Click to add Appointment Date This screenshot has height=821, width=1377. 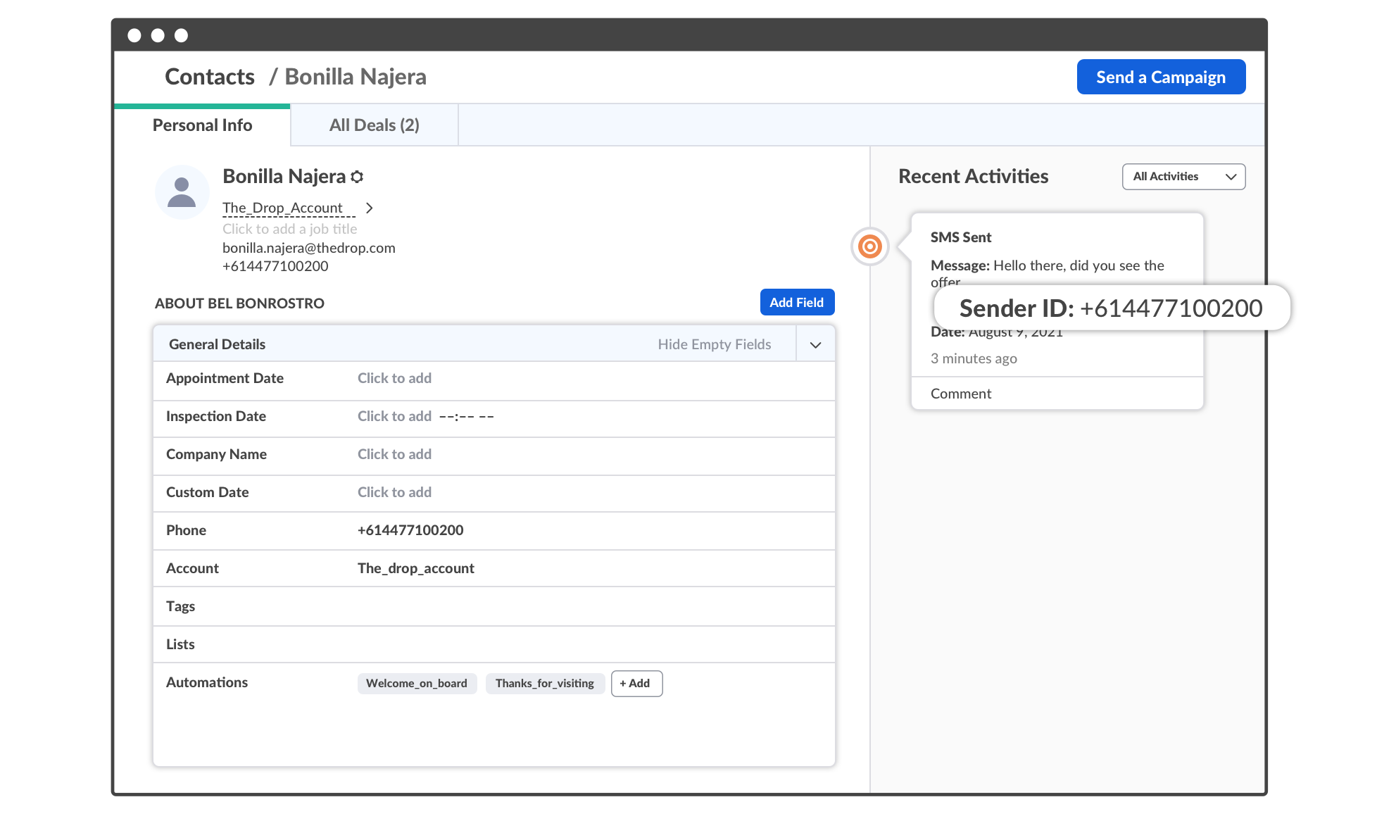pyautogui.click(x=394, y=378)
